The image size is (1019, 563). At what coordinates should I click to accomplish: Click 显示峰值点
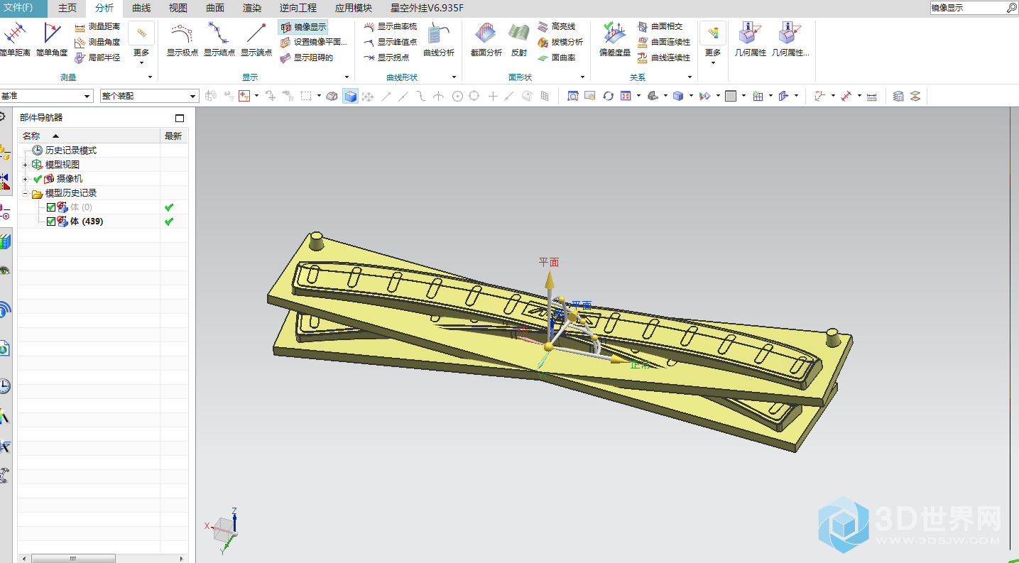(x=390, y=42)
